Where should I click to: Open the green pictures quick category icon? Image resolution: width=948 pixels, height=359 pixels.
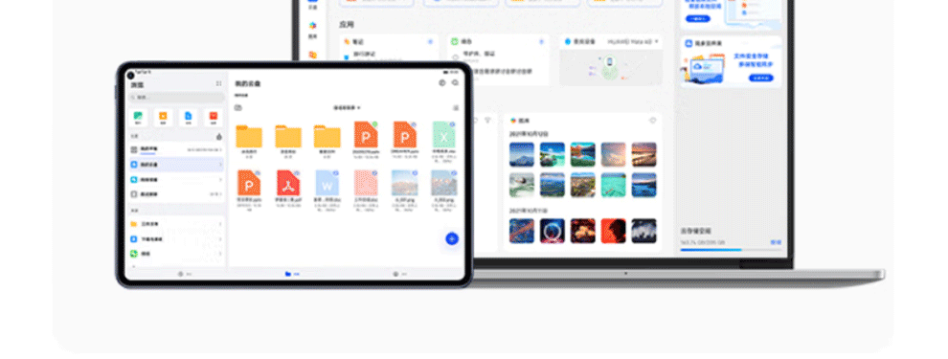(x=138, y=117)
